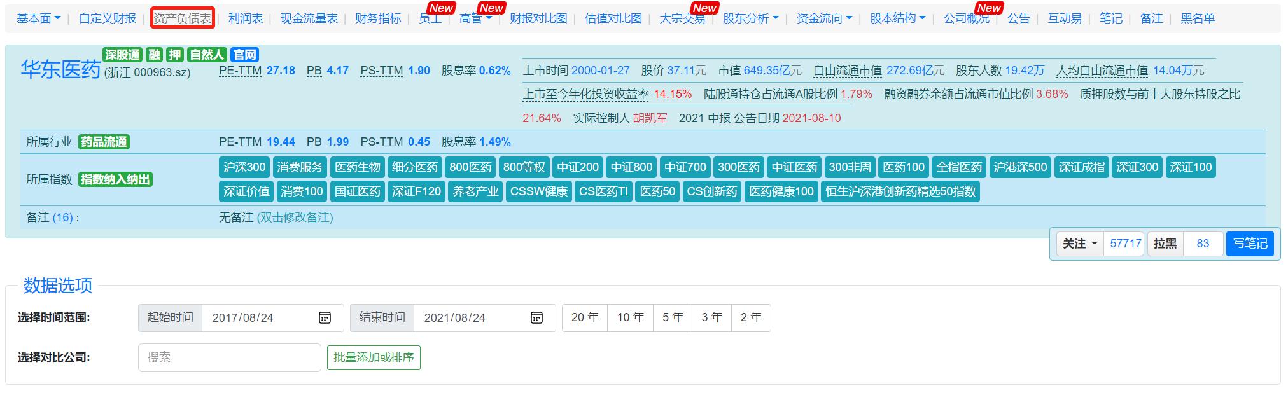
Task: Click the 自由流通市值 label
Action: (x=847, y=71)
